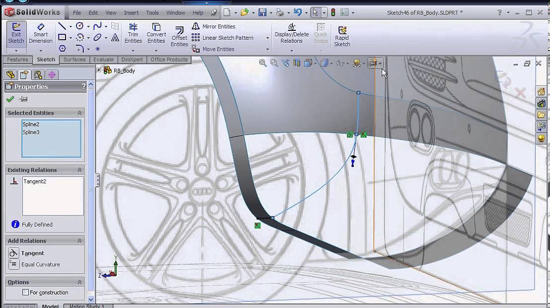Expand the R8_Body tree node

pos(99,70)
